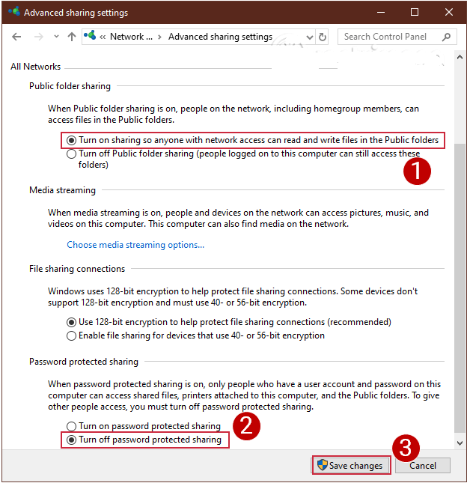467x483 pixels.
Task: Click the Media streaming heading
Action: pos(63,190)
